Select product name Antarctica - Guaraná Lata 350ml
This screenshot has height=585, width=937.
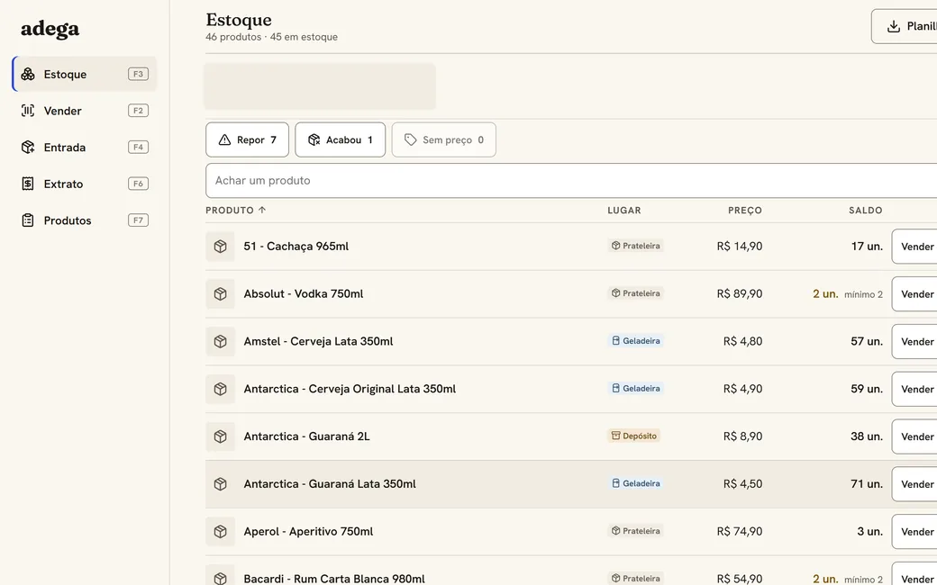[x=330, y=484]
